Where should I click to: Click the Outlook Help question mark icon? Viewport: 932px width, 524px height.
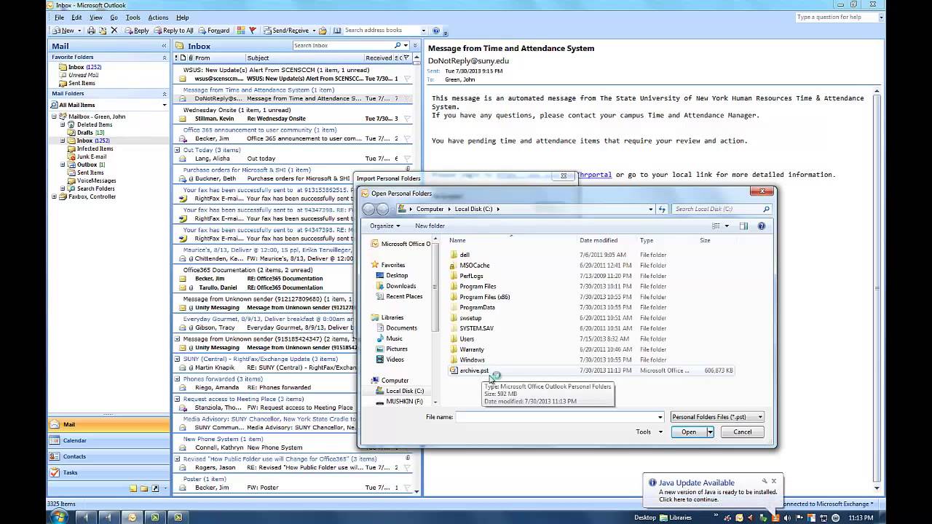tap(435, 31)
